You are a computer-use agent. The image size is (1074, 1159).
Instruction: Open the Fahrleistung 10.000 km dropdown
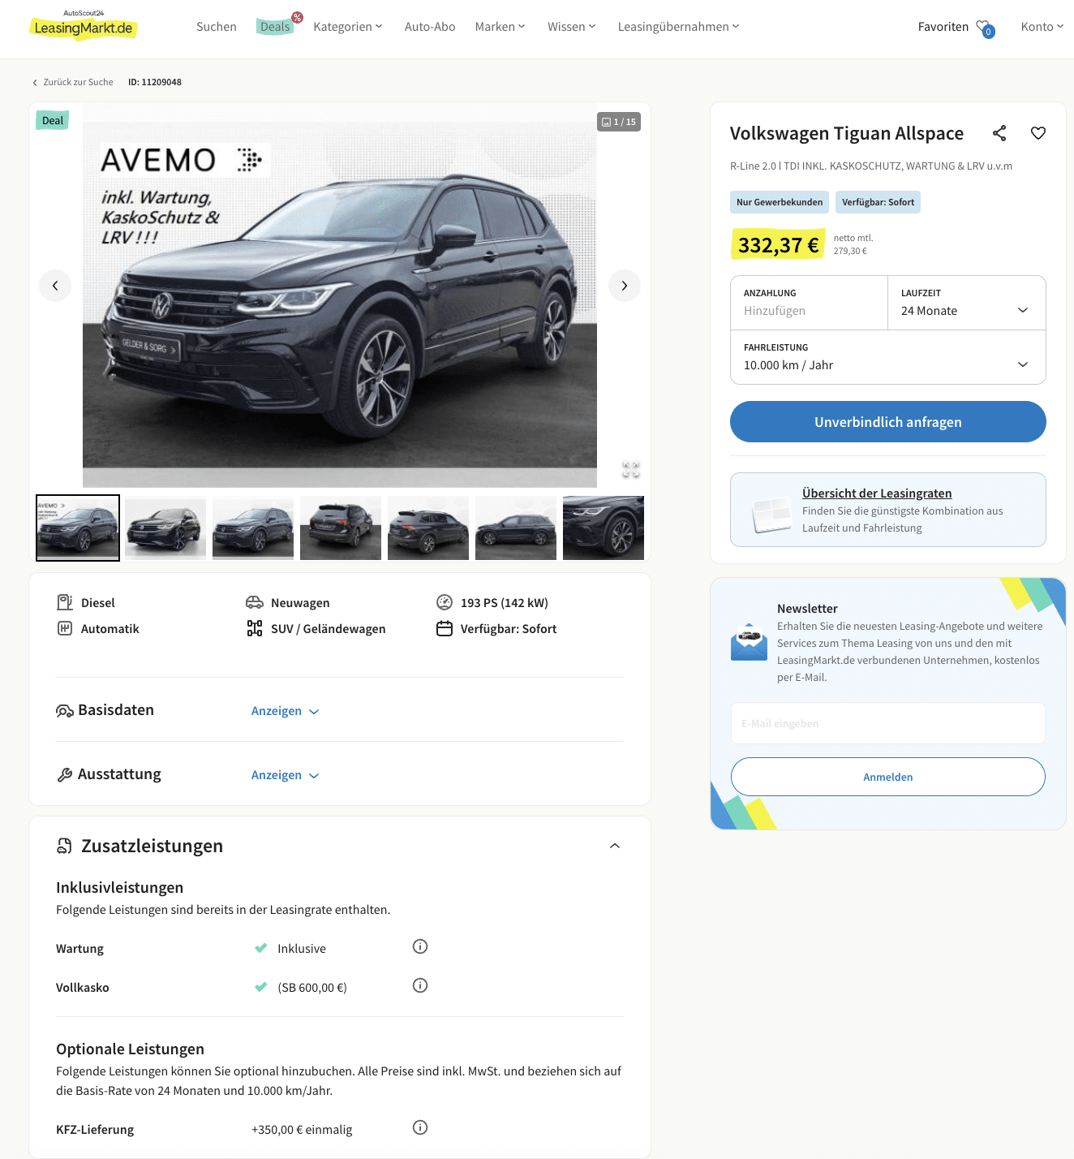pos(888,357)
